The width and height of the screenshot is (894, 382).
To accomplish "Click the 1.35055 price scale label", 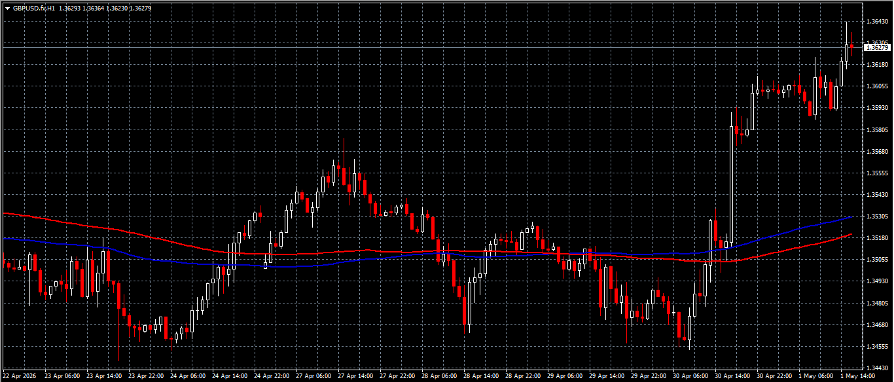I will pos(877,260).
